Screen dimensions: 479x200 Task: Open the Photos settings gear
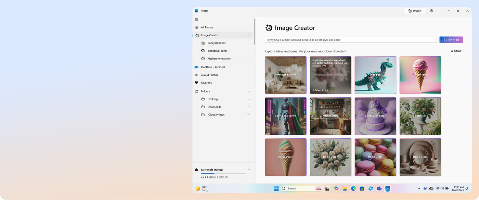click(431, 11)
